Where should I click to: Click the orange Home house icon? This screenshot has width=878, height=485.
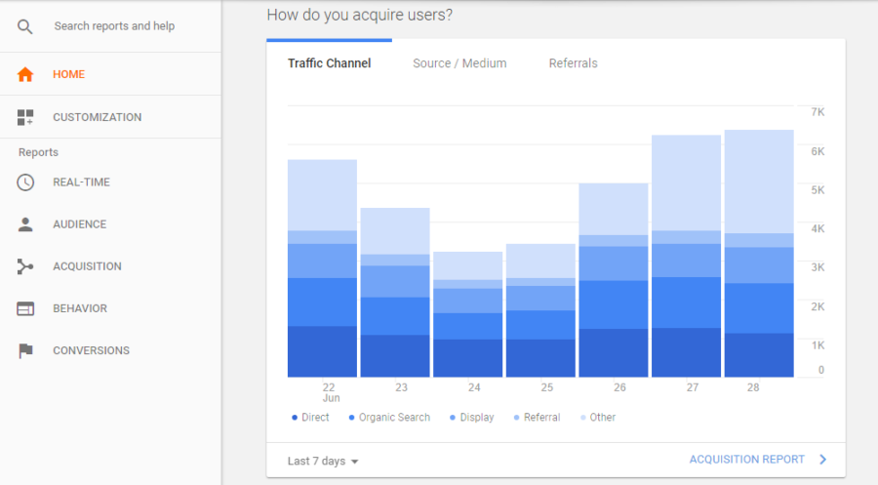click(x=25, y=74)
